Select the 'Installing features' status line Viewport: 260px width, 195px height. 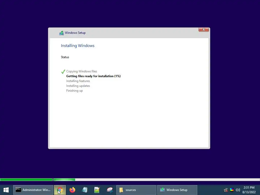click(x=78, y=81)
